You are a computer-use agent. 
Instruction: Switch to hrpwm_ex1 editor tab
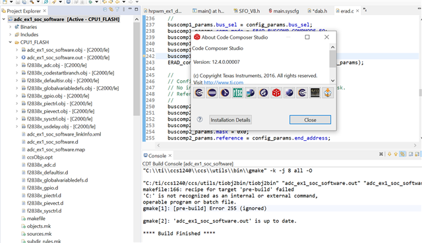(x=163, y=11)
